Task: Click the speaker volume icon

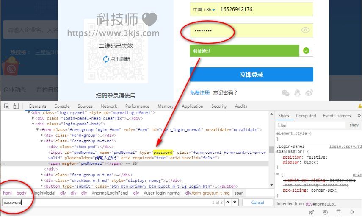Action: 352,212
